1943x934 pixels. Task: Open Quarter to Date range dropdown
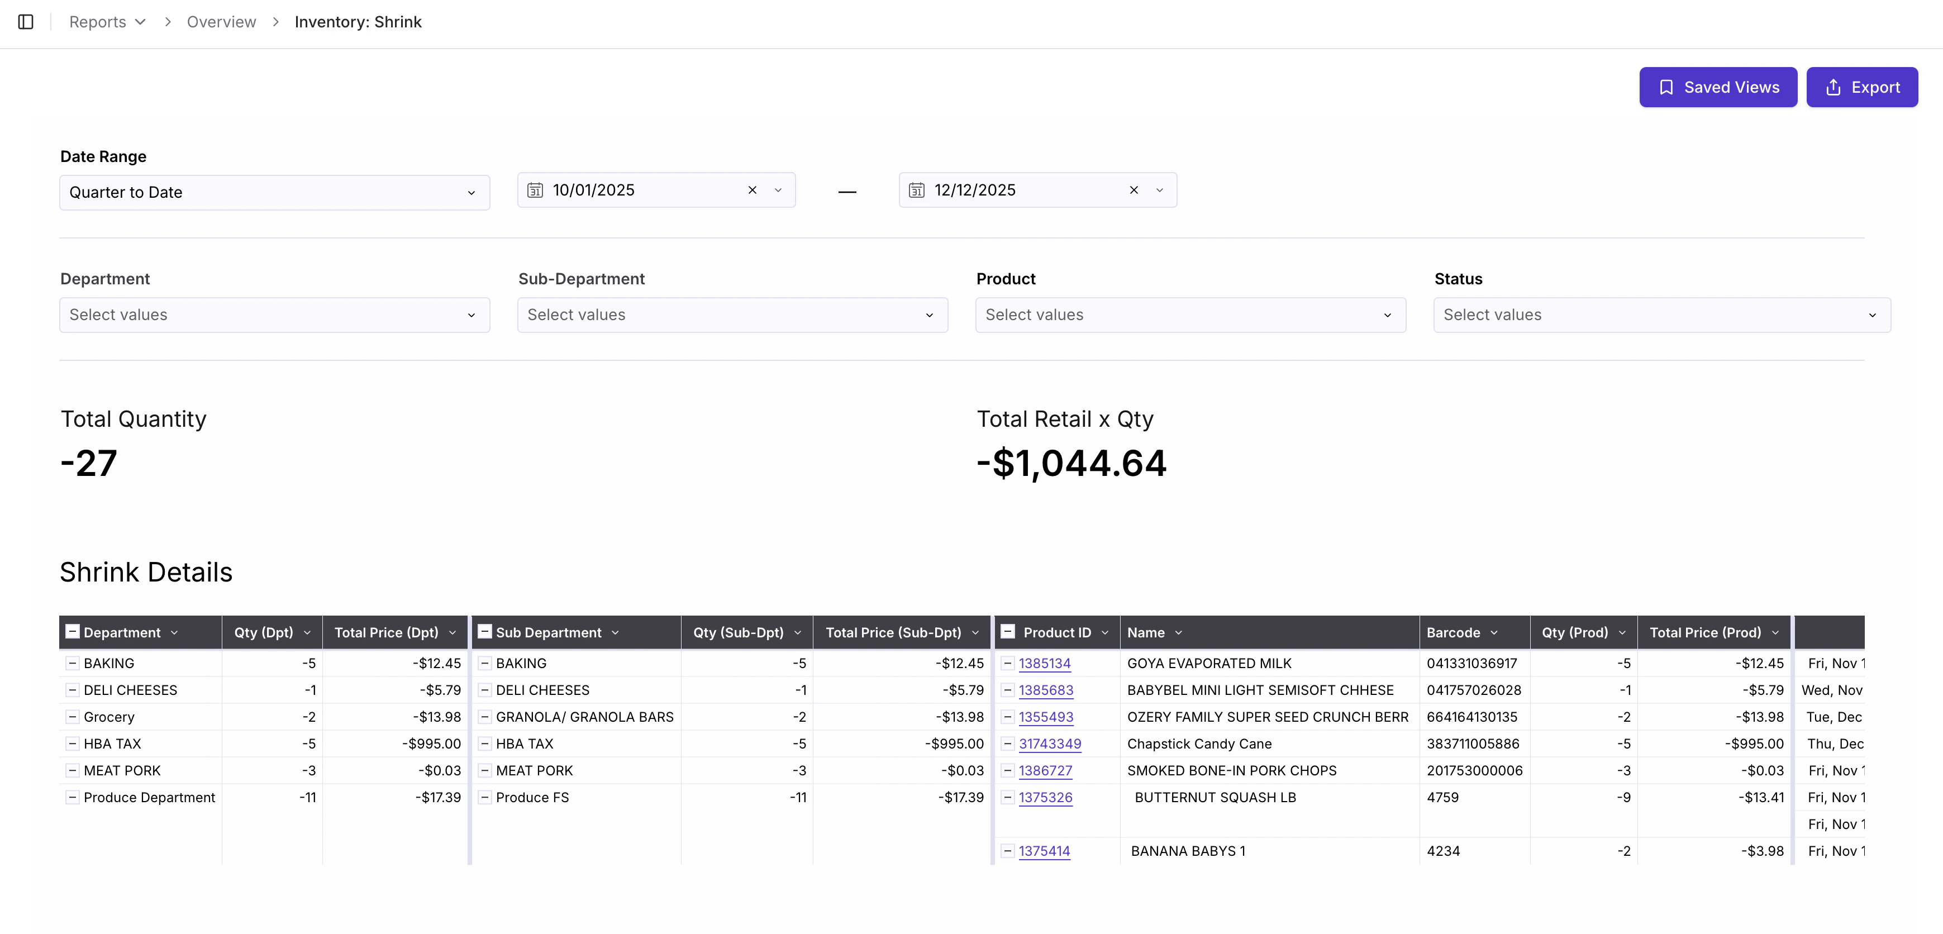[274, 192]
